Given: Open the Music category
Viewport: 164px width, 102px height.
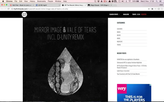Looking at the screenshot, I should click(x=119, y=35).
